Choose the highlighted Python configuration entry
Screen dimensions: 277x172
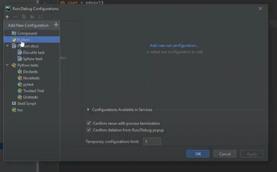tap(32, 40)
